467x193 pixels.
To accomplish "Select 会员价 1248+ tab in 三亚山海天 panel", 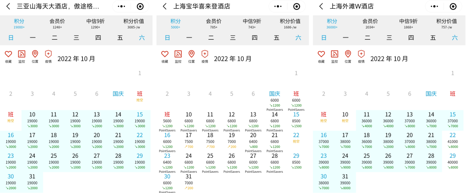I will point(57,23).
